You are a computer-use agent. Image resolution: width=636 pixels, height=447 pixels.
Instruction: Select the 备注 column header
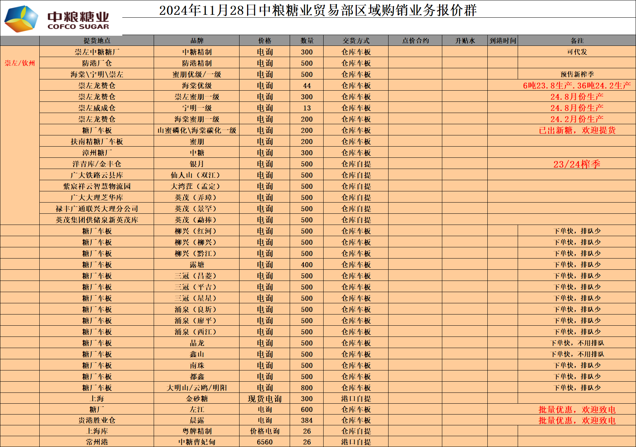(x=577, y=41)
